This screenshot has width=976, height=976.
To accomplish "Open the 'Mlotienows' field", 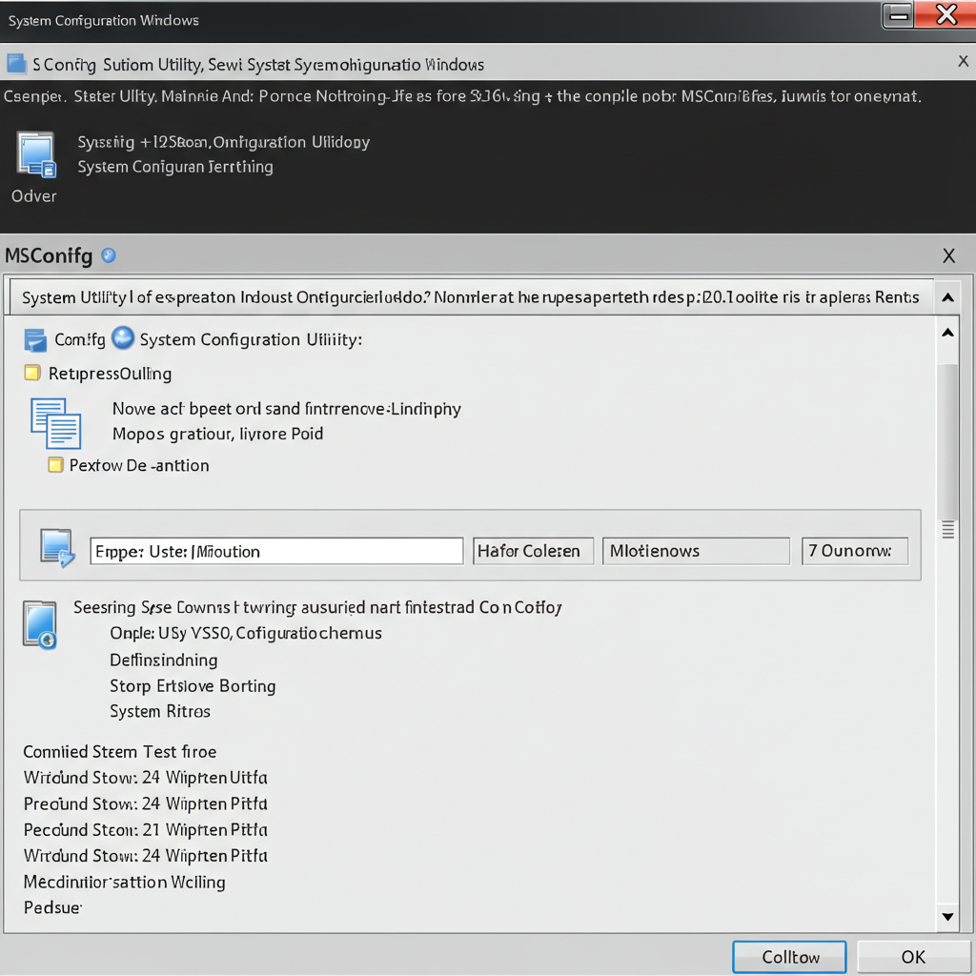I will tap(696, 551).
